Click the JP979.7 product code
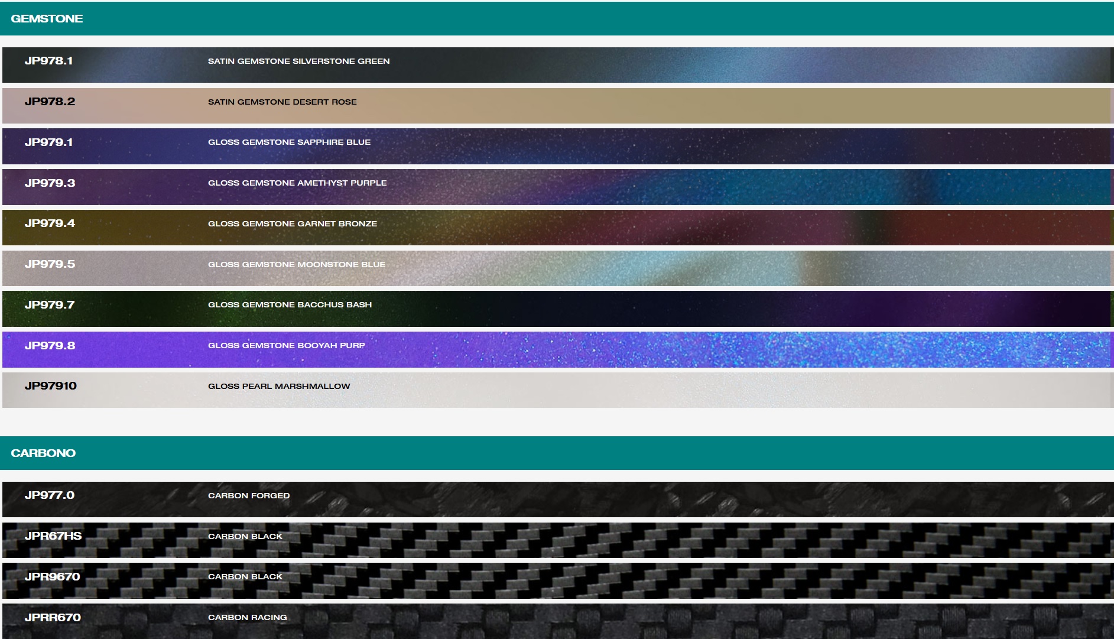 click(x=50, y=305)
